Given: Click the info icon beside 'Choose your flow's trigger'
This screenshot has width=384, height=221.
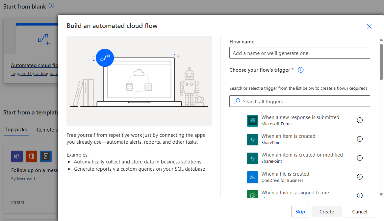Looking at the screenshot, I should click(x=300, y=70).
